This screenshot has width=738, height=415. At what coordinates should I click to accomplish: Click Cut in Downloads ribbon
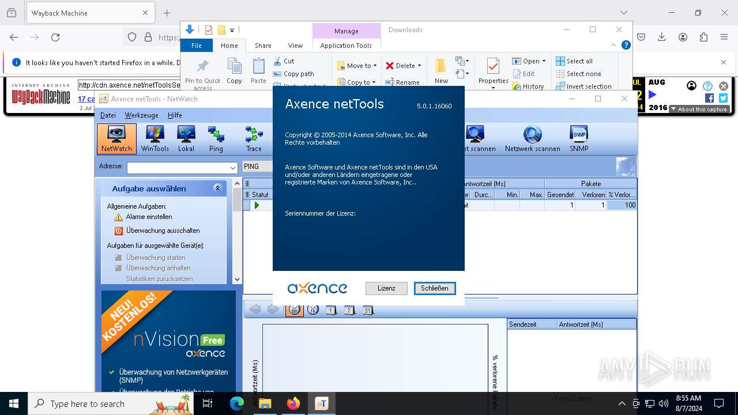click(284, 61)
